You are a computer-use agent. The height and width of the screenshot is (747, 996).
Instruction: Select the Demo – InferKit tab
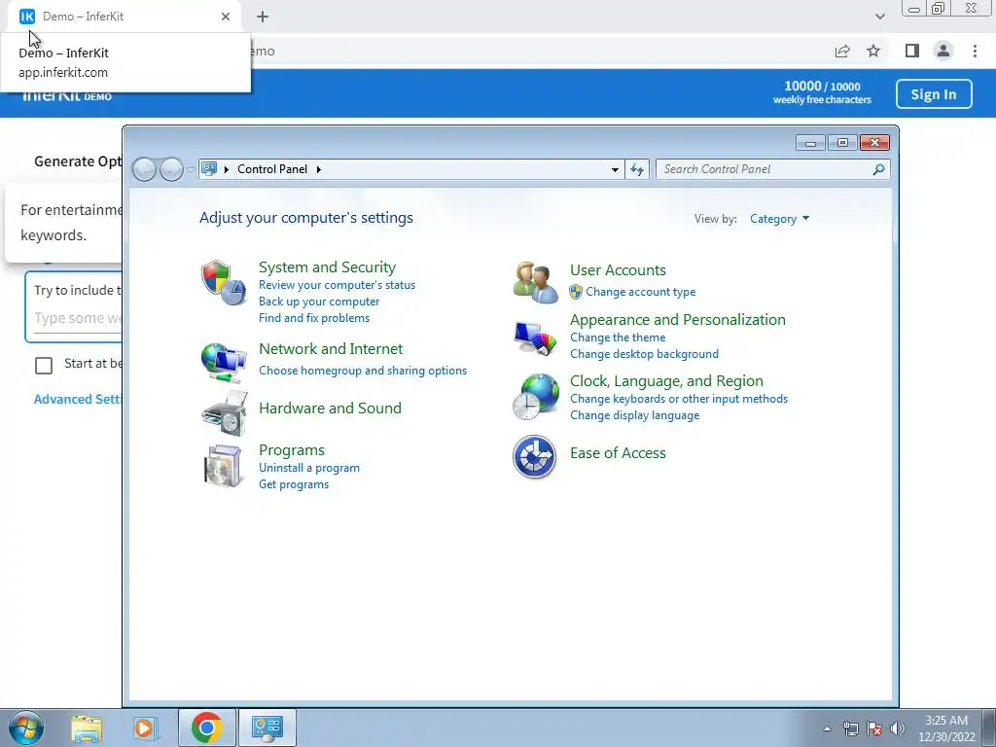tap(124, 17)
